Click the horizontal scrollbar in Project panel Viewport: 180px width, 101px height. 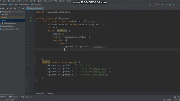point(7,94)
